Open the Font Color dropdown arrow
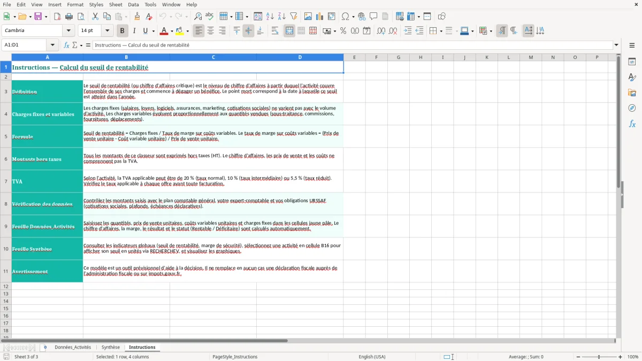 click(172, 31)
